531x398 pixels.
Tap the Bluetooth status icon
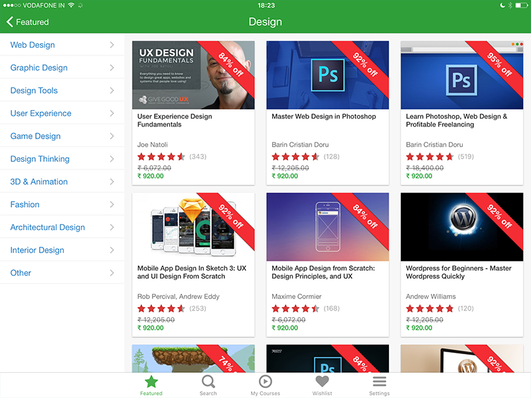coord(510,5)
